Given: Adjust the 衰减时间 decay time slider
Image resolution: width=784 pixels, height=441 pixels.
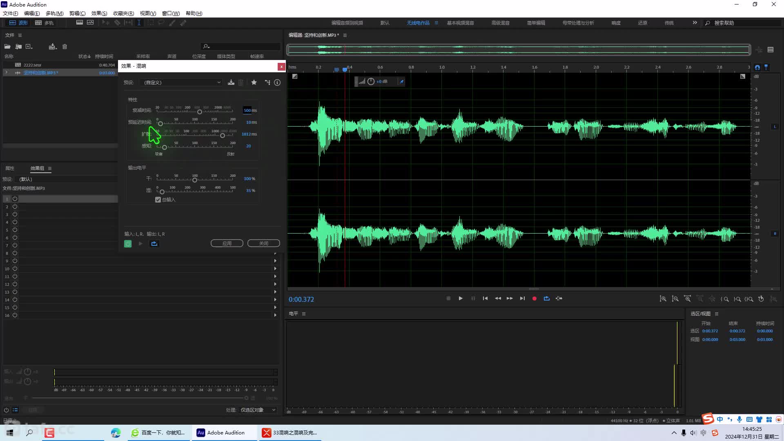Looking at the screenshot, I should 200,112.
